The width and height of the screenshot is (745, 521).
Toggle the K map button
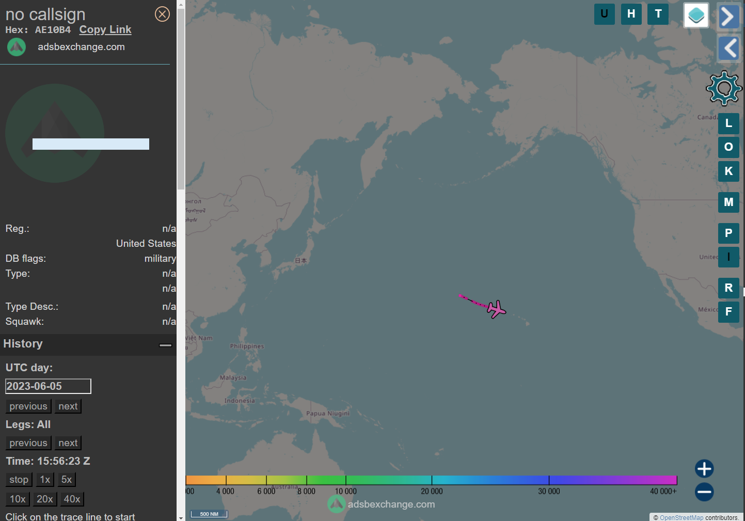(728, 171)
